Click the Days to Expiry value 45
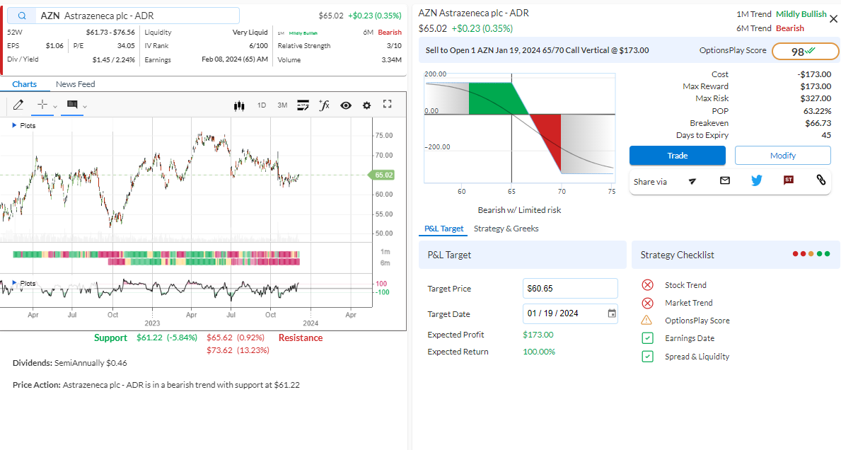Image resolution: width=841 pixels, height=450 pixels. [x=826, y=135]
